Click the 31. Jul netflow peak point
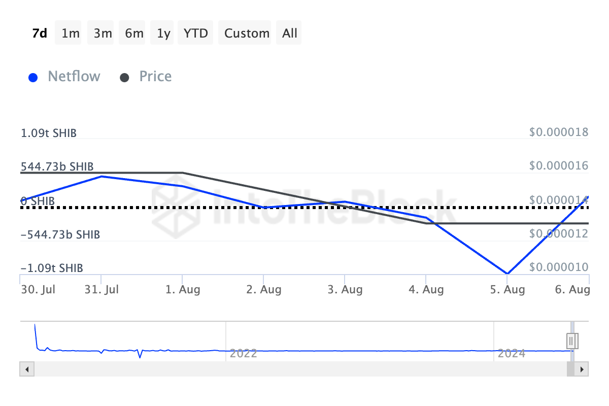The height and width of the screenshot is (406, 609). pyautogui.click(x=101, y=176)
